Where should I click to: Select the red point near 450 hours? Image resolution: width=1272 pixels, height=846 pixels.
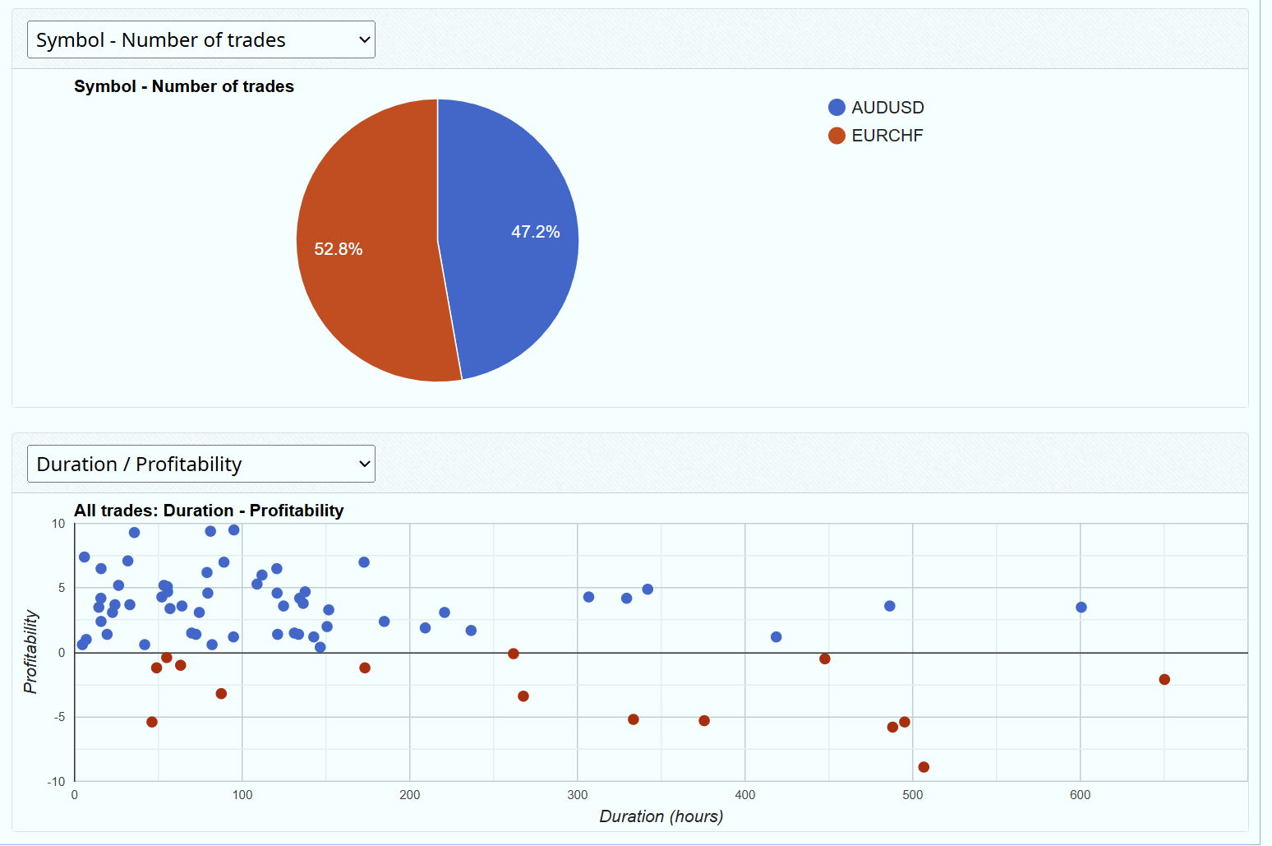824,659
